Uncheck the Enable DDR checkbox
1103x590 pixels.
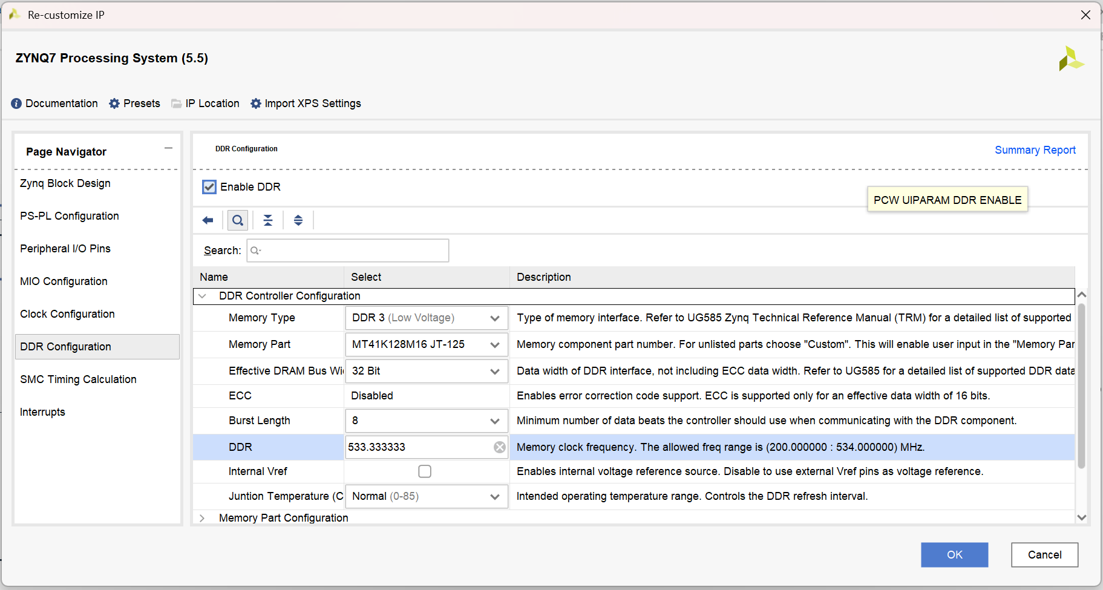tap(209, 187)
